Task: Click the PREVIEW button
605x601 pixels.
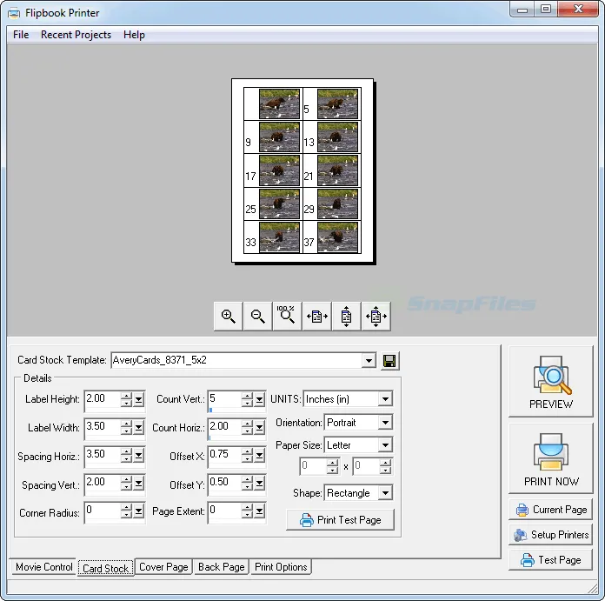Action: tap(550, 382)
